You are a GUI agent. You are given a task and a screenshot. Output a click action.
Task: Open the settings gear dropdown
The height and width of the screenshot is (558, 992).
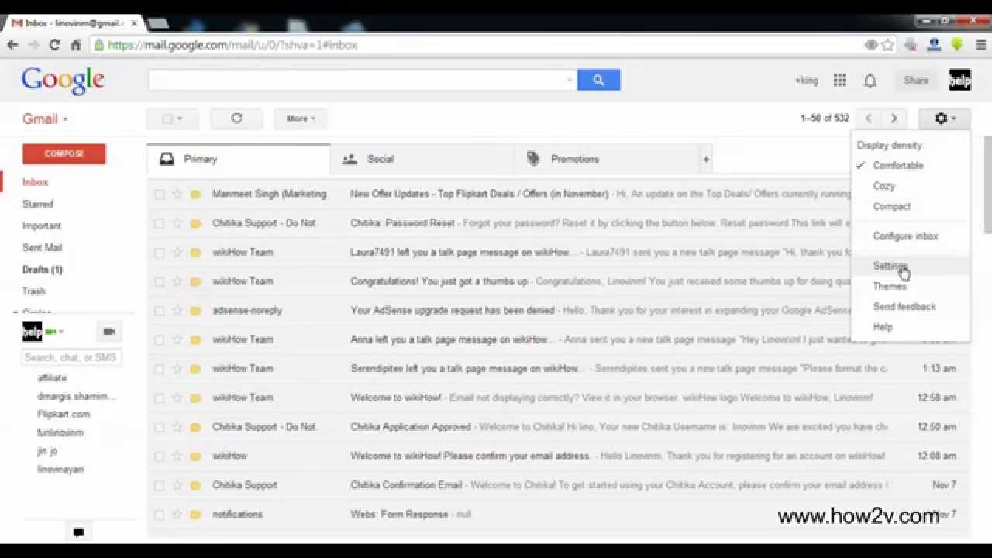[x=944, y=119]
